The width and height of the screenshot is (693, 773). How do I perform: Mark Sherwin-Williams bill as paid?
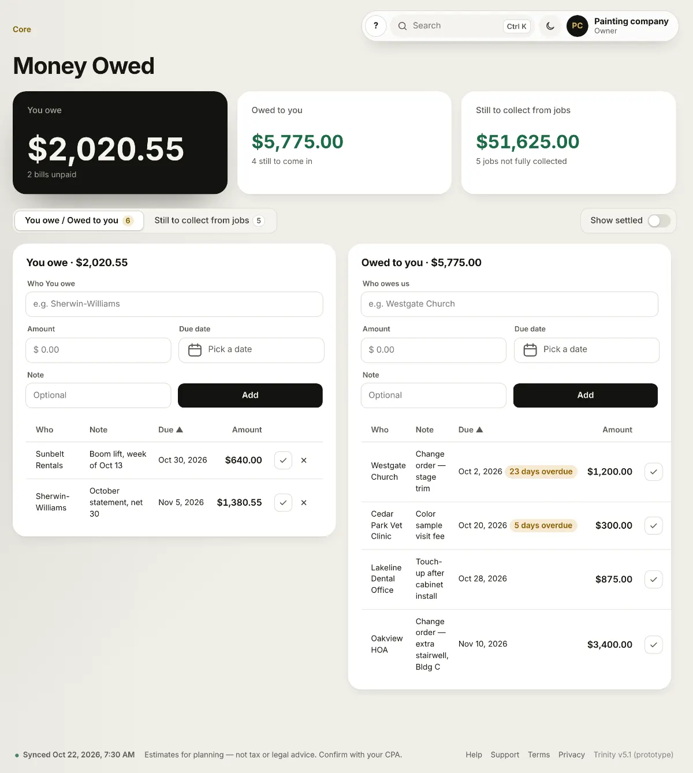pyautogui.click(x=283, y=502)
